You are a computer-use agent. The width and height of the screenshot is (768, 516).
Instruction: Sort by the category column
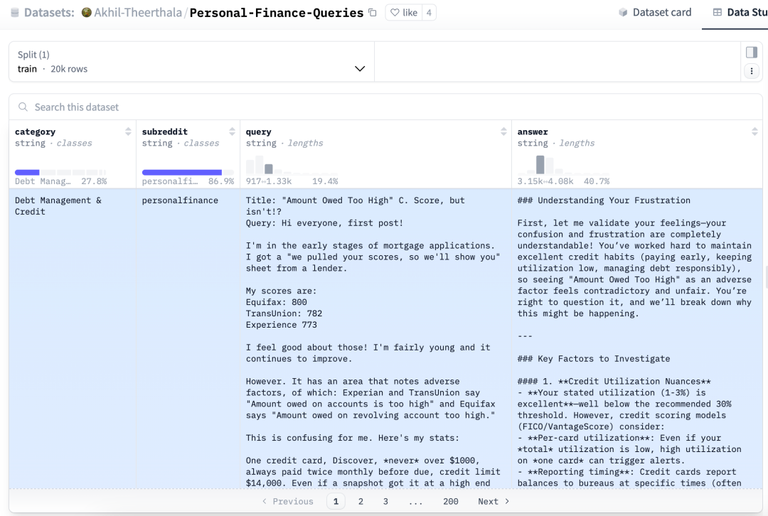click(128, 131)
